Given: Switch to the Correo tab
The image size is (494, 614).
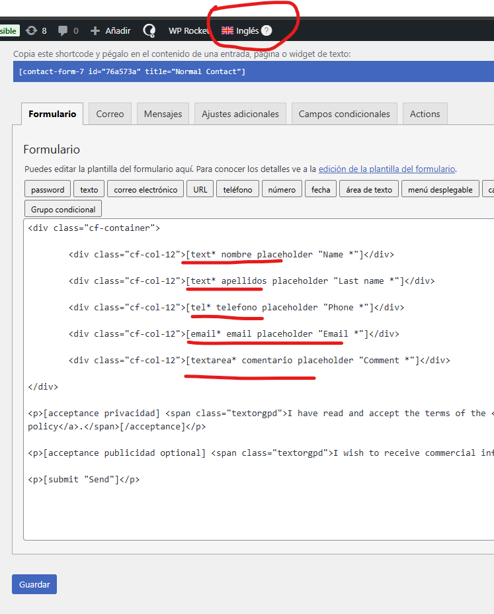Looking at the screenshot, I should (110, 114).
